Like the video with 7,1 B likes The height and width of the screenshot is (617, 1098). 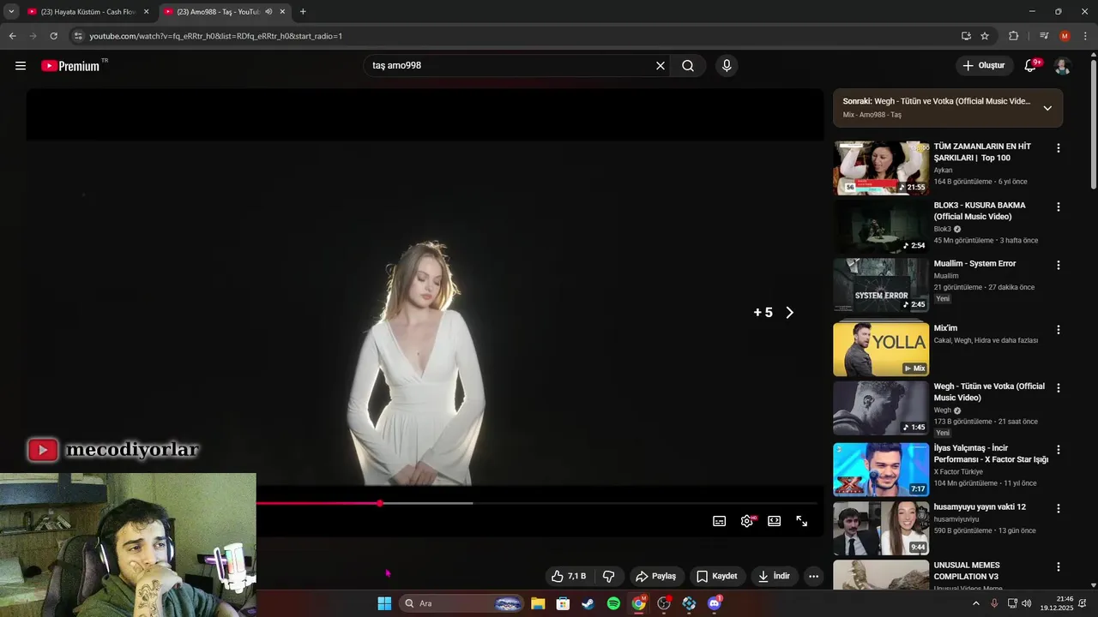tap(569, 577)
